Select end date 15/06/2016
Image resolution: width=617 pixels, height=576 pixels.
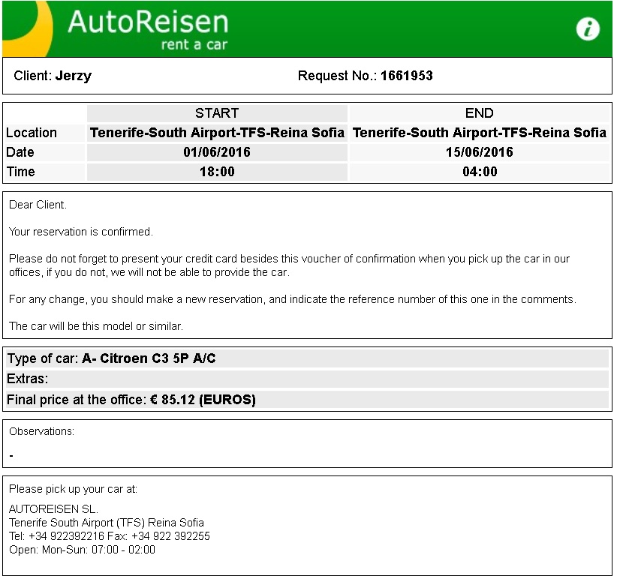(x=480, y=152)
